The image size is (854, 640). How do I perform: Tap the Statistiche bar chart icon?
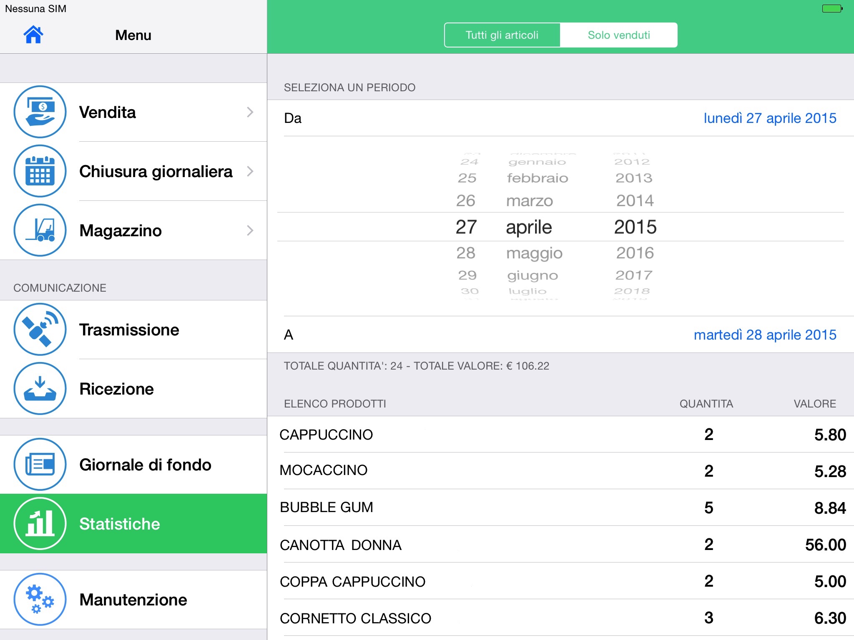coord(40,523)
